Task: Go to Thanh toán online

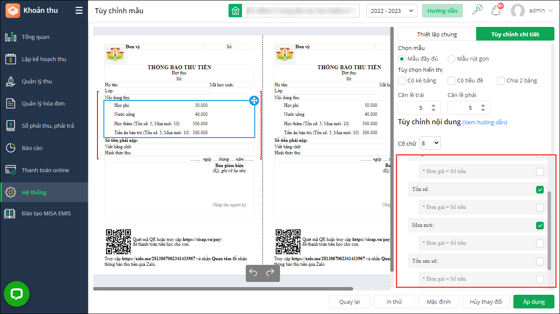Action: [44, 170]
